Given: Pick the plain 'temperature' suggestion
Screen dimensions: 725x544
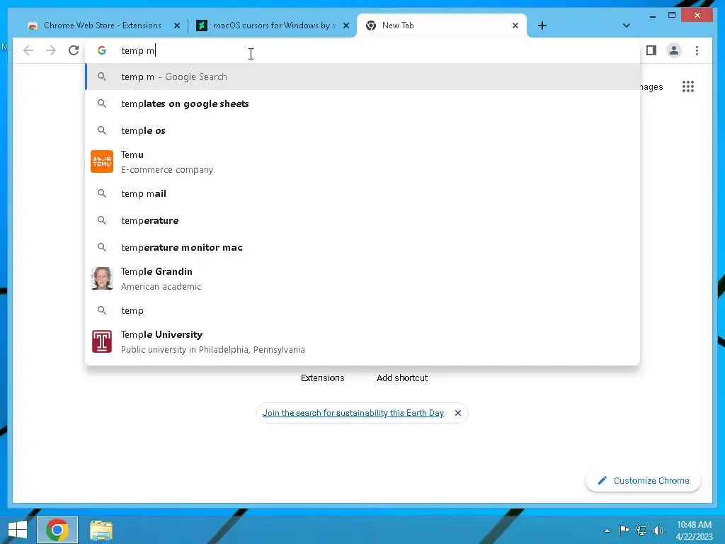Looking at the screenshot, I should click(x=363, y=220).
